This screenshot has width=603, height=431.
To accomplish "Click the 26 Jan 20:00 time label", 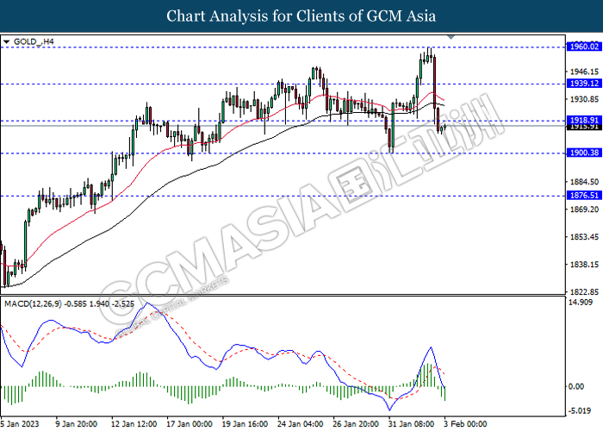I will [x=356, y=424].
